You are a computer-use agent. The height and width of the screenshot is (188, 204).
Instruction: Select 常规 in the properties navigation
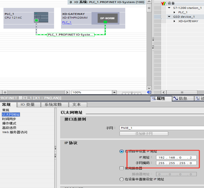6,110
